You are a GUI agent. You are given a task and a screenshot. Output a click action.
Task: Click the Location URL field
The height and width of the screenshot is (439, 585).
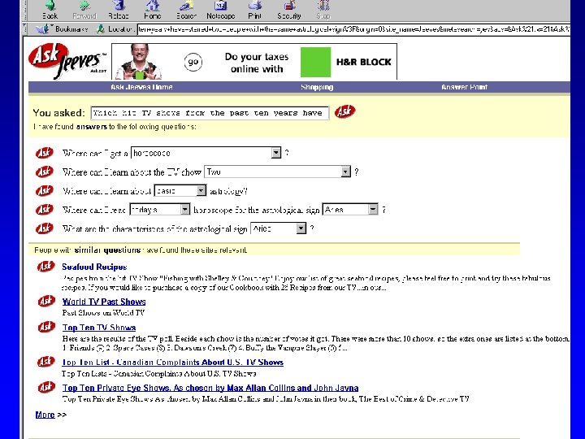[353, 29]
